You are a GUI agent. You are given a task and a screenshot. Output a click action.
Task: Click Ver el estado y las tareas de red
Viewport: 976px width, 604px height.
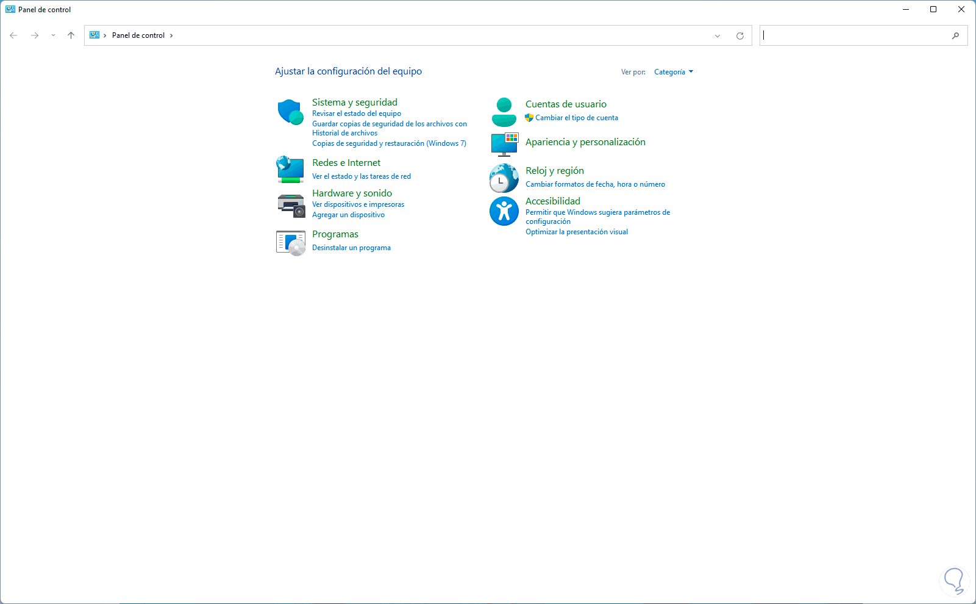(362, 176)
